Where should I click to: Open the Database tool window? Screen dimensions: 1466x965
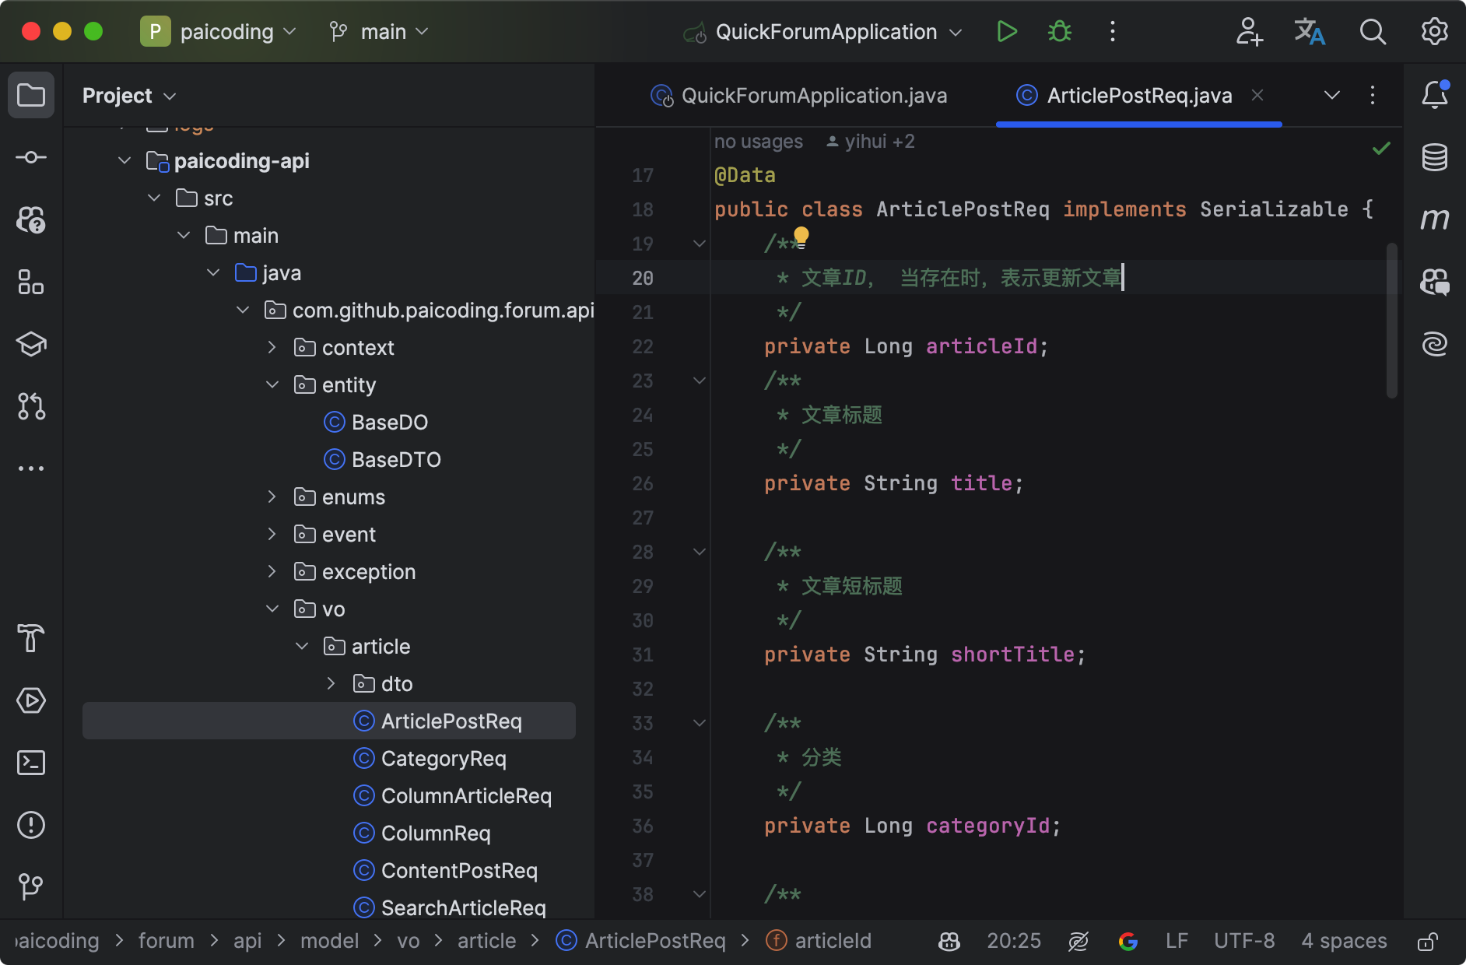coord(1434,157)
